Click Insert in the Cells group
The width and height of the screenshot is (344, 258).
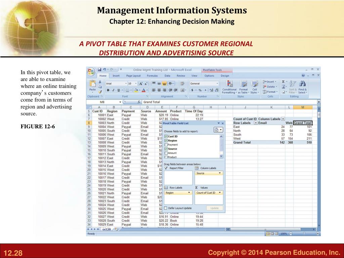pos(270,82)
